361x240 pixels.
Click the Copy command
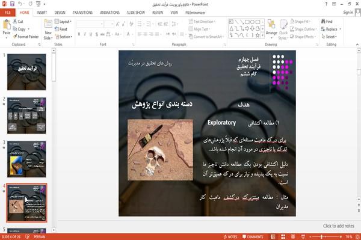19,29
